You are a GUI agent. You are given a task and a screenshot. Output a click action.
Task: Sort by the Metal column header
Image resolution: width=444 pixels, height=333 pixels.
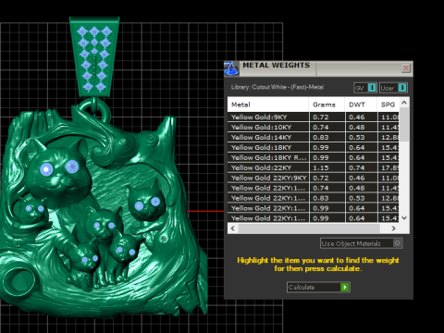(267, 105)
